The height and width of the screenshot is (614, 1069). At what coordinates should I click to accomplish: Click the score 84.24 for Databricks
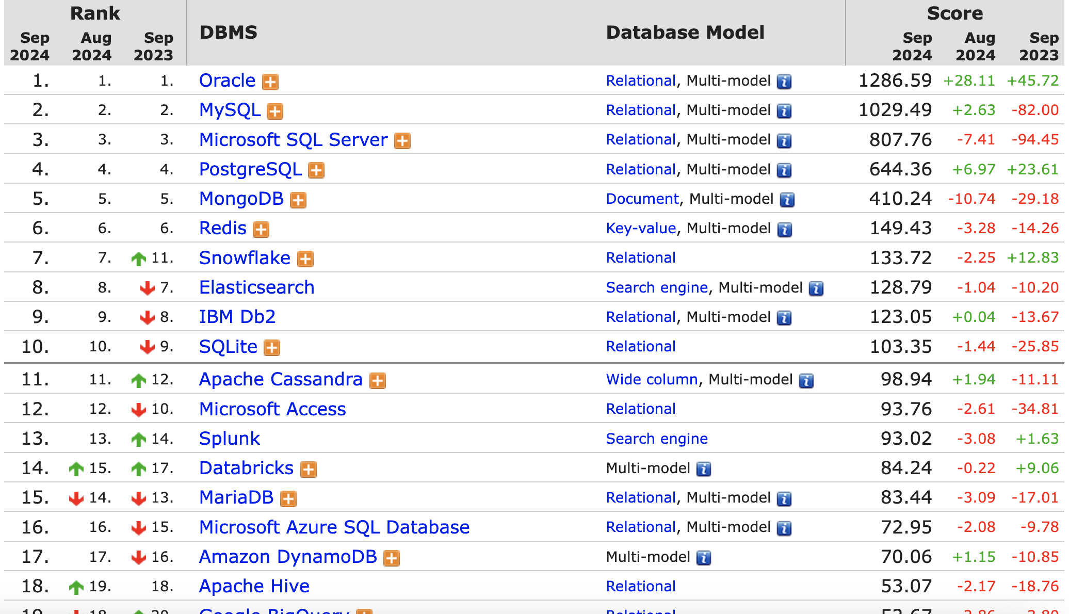click(906, 468)
